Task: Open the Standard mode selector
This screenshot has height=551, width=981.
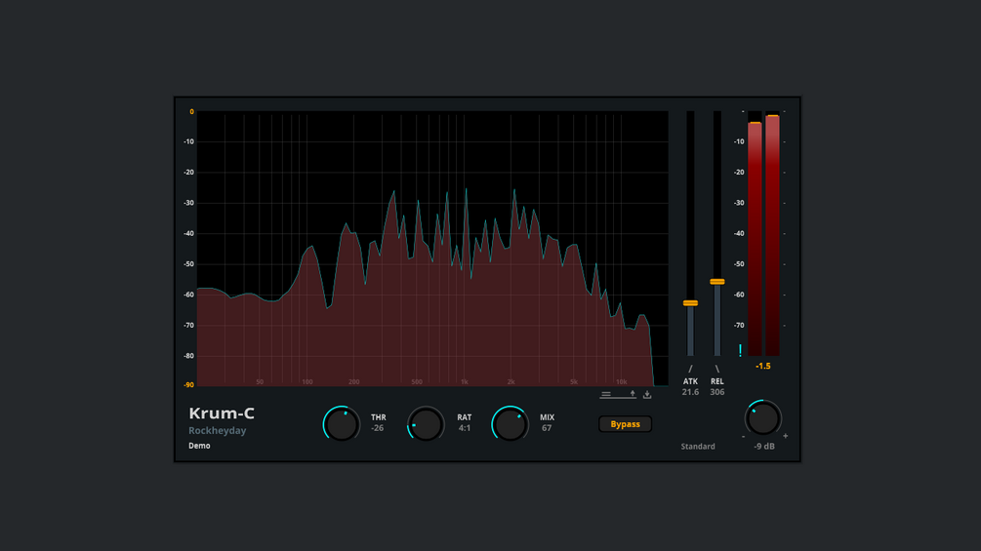Action: (698, 446)
